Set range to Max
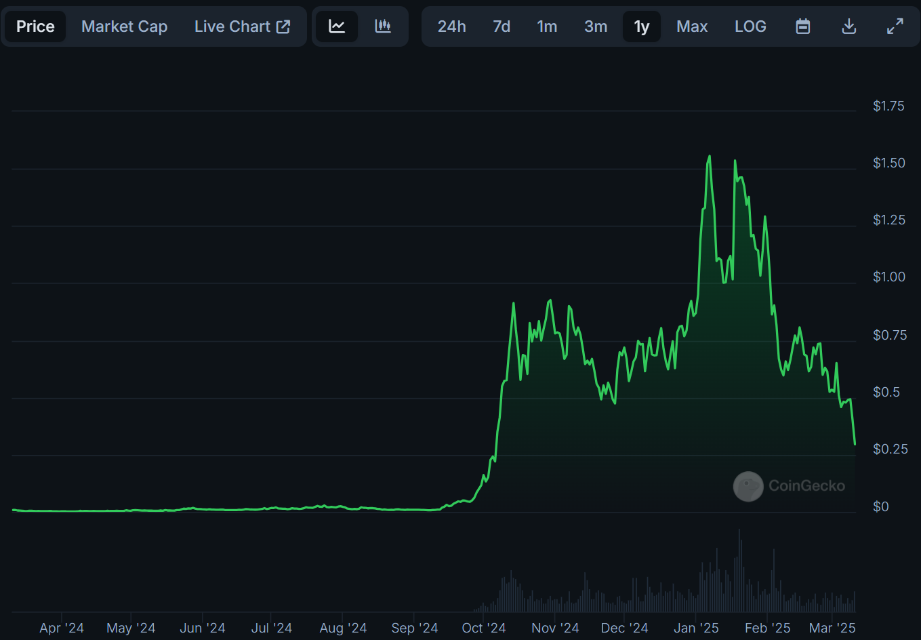Viewport: 921px width, 640px height. pyautogui.click(x=692, y=26)
